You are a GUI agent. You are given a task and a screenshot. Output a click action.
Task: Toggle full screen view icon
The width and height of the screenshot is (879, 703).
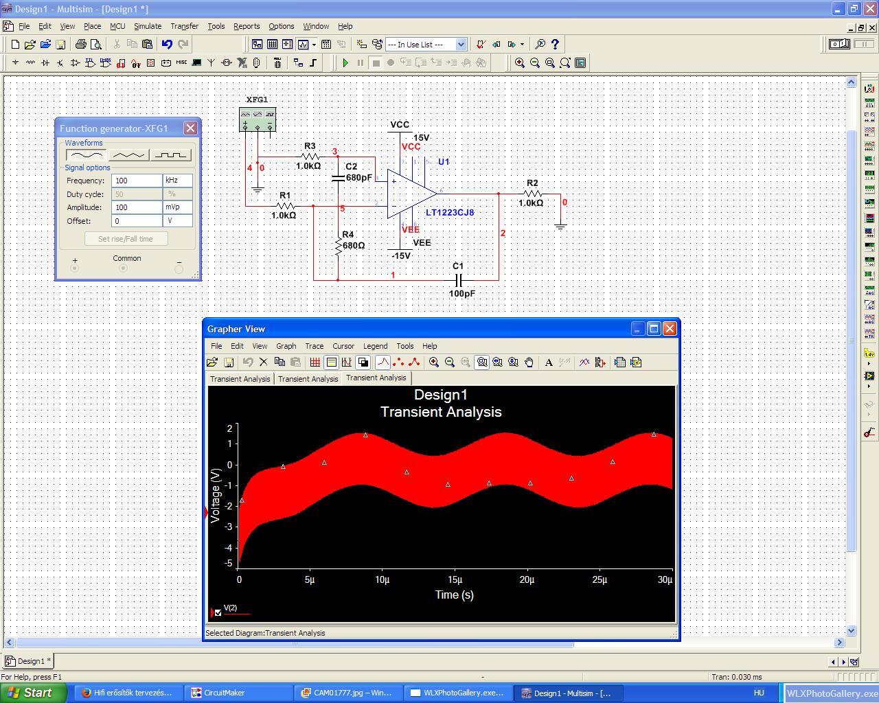pyautogui.click(x=580, y=62)
